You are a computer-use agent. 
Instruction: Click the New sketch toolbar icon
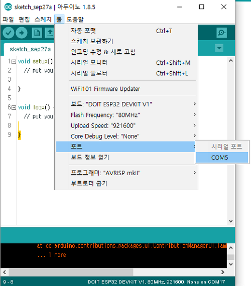click(37, 33)
